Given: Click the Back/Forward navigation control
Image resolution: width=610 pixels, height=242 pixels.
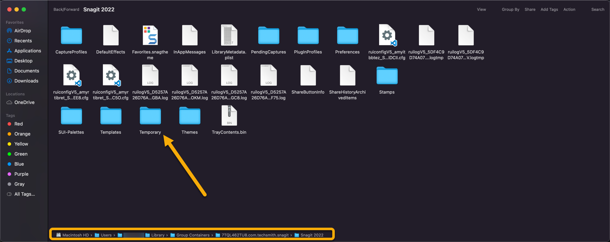Looking at the screenshot, I should coord(66,10).
